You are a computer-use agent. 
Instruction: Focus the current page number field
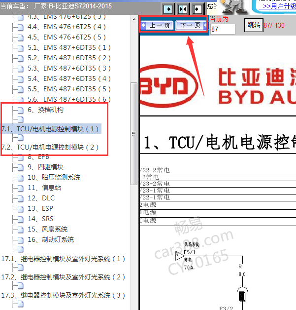point(223,29)
